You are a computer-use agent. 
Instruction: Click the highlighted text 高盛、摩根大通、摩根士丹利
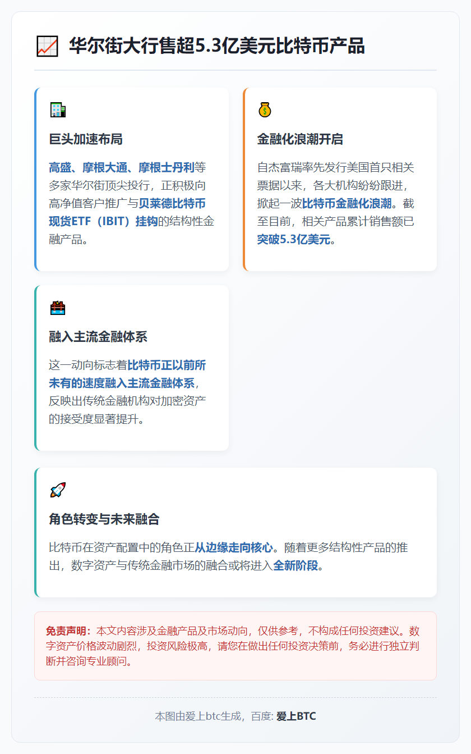pyautogui.click(x=122, y=167)
